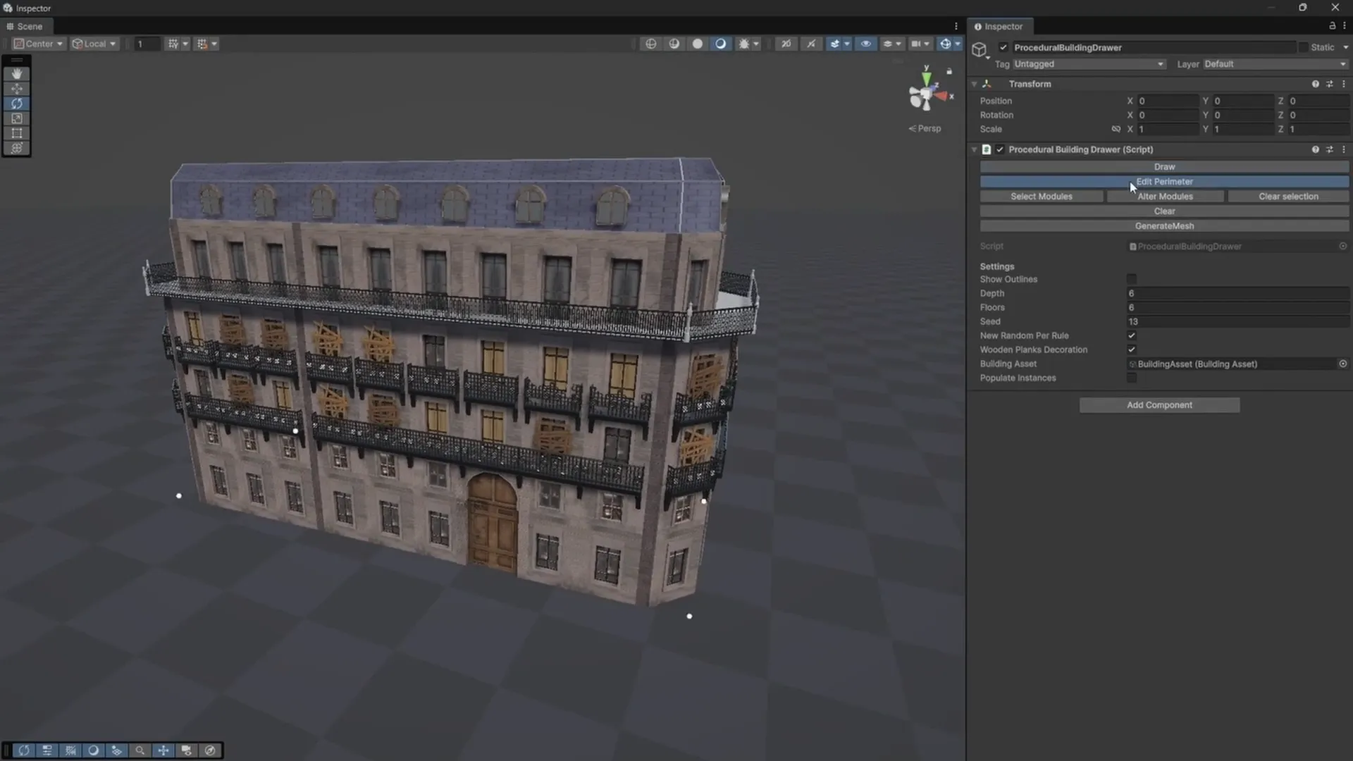This screenshot has height=761, width=1353.
Task: Select the Rect transform tool
Action: pyautogui.click(x=16, y=133)
